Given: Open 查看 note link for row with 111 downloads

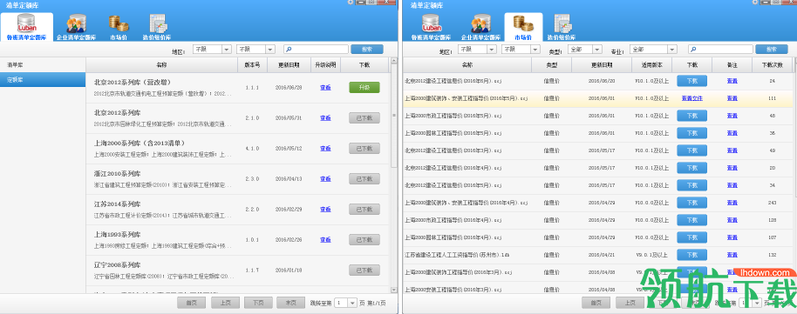Looking at the screenshot, I should (x=732, y=98).
